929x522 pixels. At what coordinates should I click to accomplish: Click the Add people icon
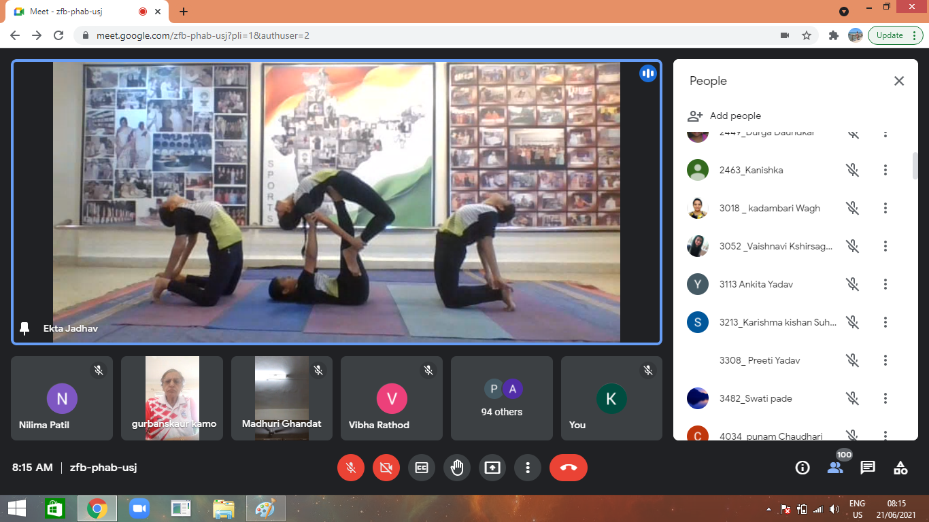point(696,116)
